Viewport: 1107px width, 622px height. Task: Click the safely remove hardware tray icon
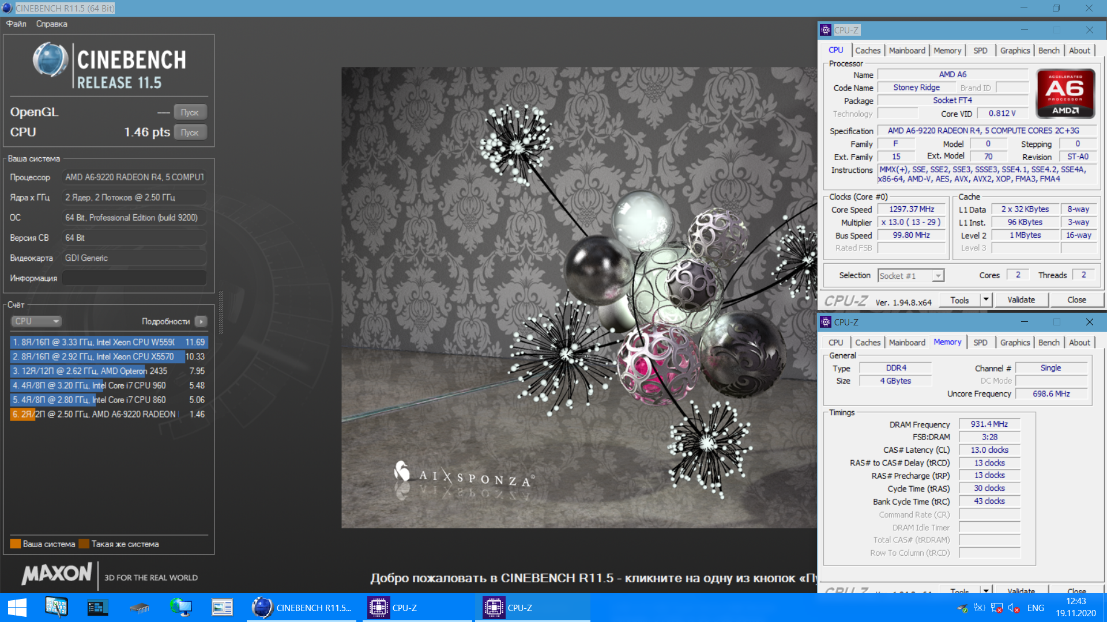(962, 608)
